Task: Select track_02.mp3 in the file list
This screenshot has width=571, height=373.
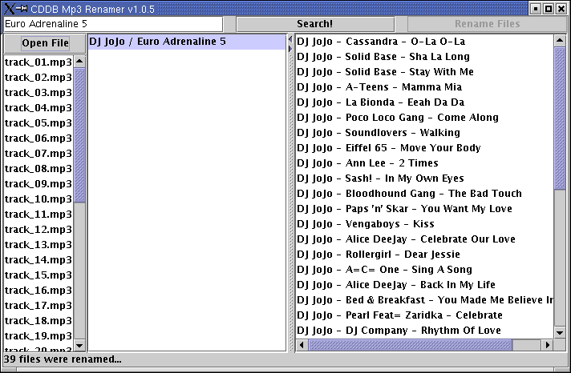Action: tap(38, 78)
